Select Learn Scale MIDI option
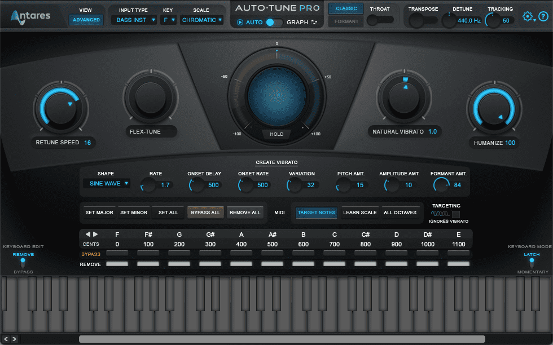 click(x=360, y=213)
